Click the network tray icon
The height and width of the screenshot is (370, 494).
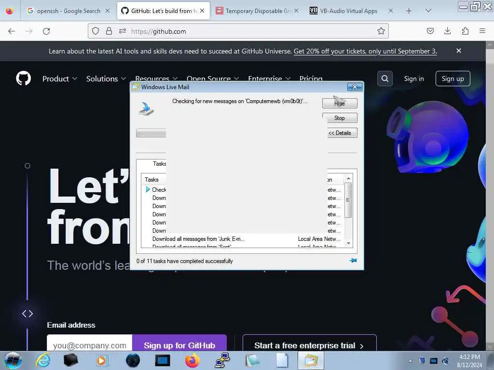click(434, 361)
